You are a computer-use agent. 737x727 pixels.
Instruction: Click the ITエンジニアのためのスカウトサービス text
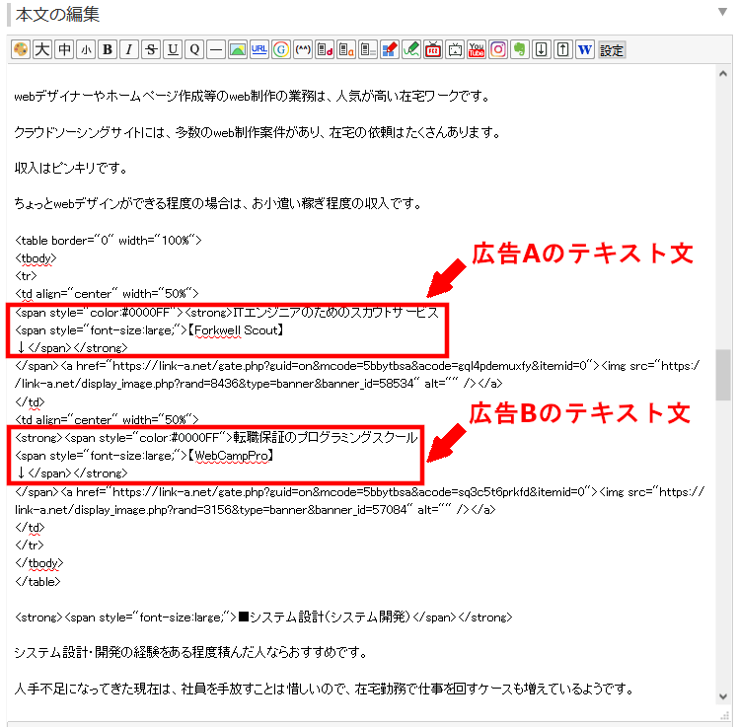(335, 313)
